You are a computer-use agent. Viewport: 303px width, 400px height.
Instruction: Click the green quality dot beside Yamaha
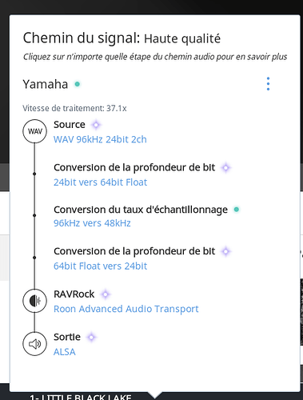tap(78, 84)
